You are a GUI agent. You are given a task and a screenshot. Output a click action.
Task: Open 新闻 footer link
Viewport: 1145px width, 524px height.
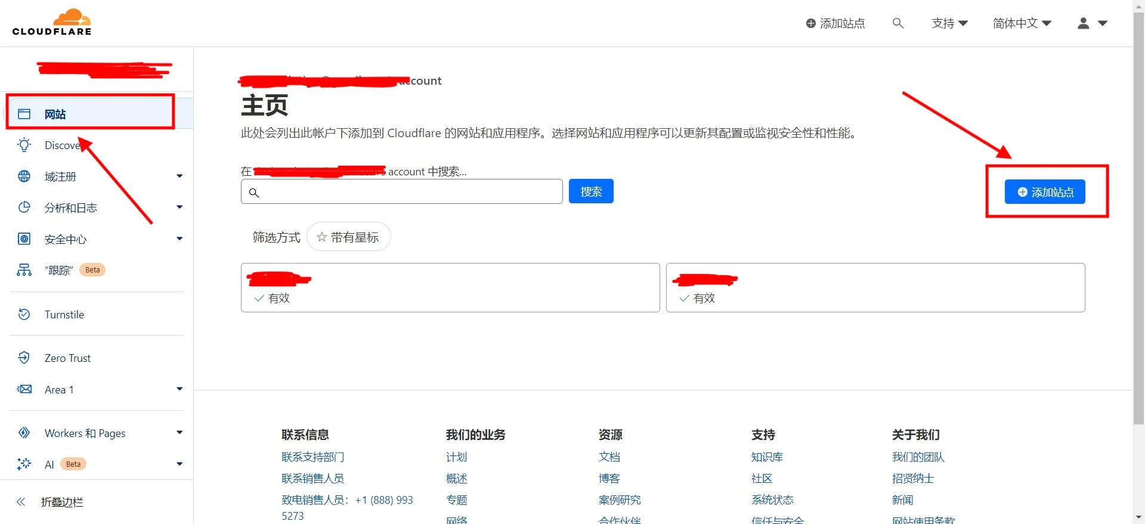coord(902,500)
